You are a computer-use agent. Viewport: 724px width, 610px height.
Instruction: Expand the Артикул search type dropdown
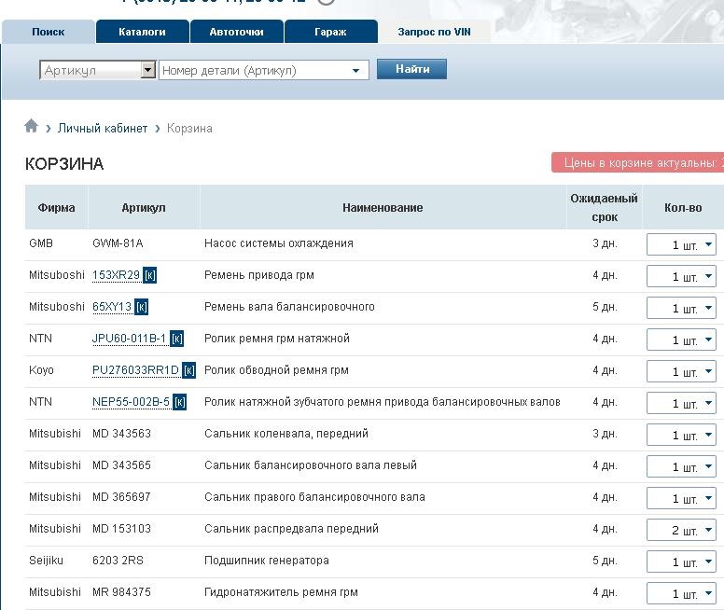(97, 70)
